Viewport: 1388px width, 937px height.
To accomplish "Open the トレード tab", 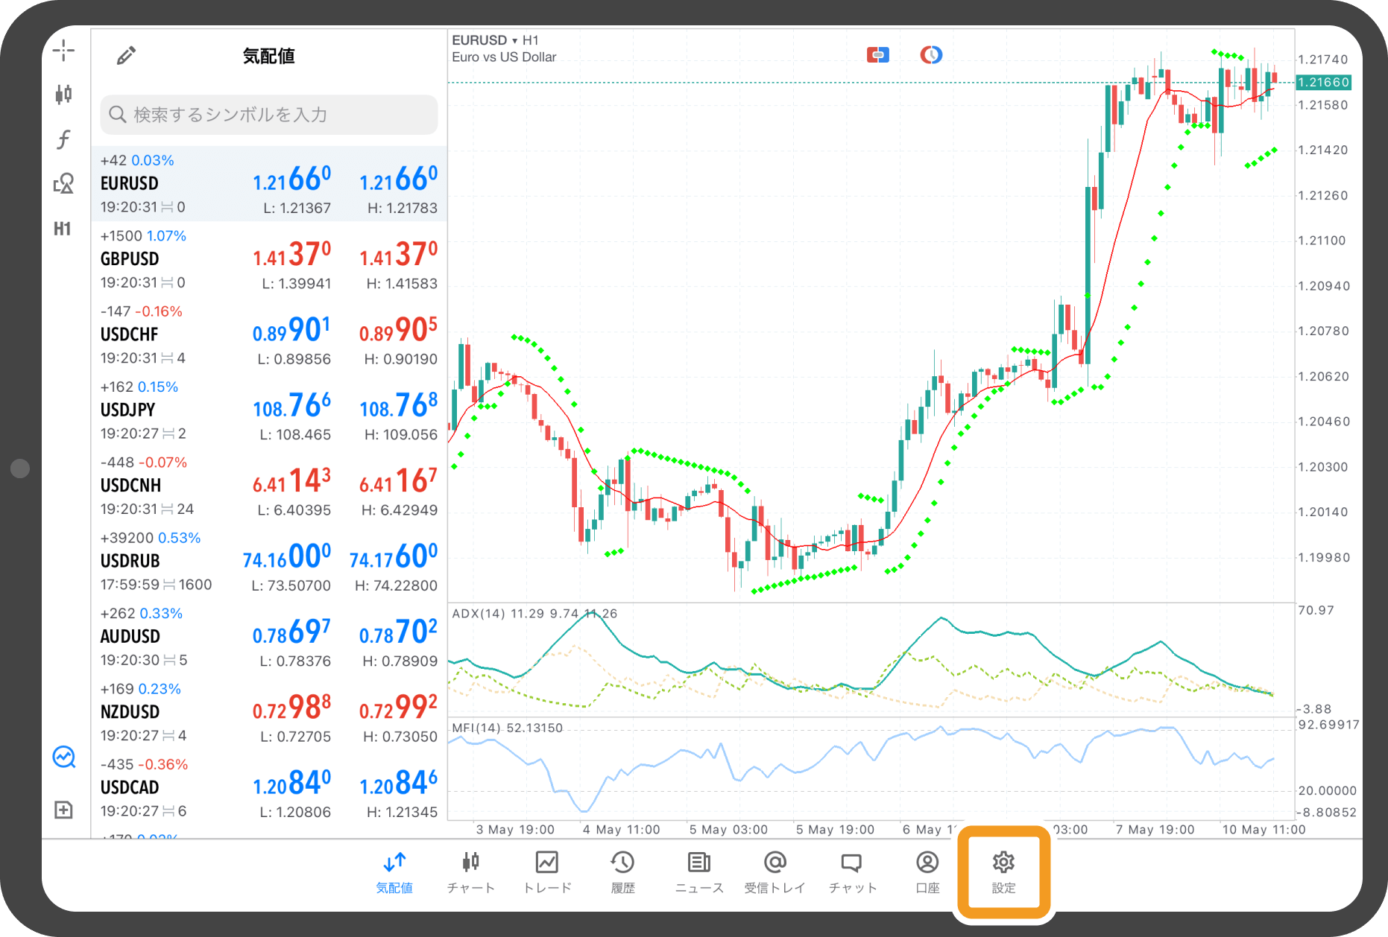I will tap(547, 871).
